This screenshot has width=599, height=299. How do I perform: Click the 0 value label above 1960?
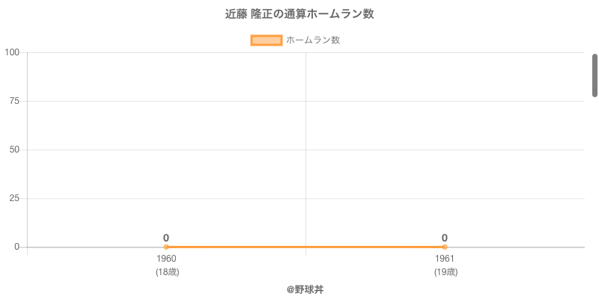point(166,238)
